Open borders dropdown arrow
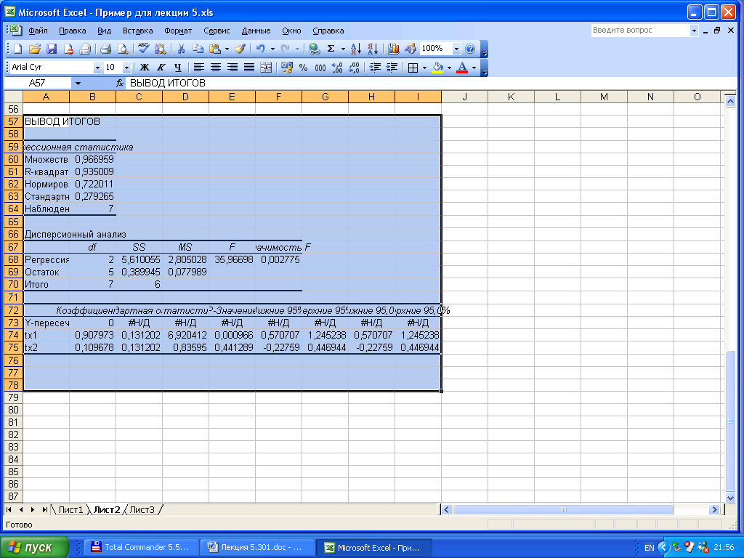This screenshot has width=744, height=558. point(424,68)
